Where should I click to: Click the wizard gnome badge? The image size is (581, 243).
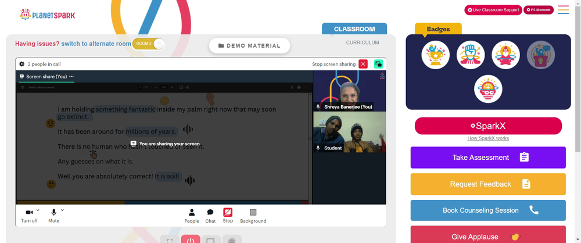(506, 55)
